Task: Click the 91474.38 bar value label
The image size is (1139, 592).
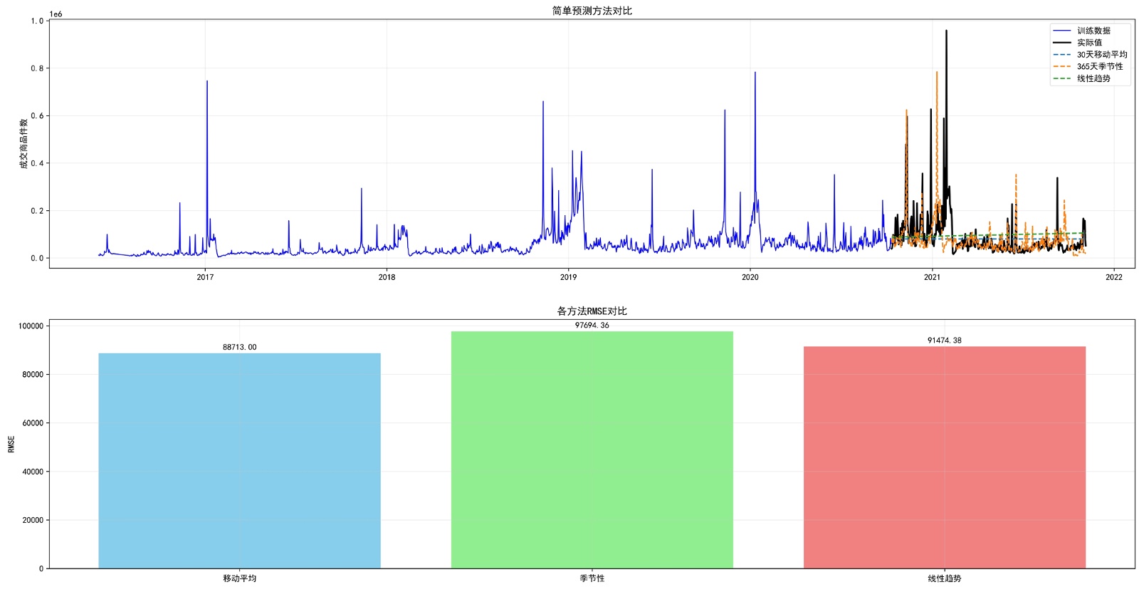Action: point(944,341)
